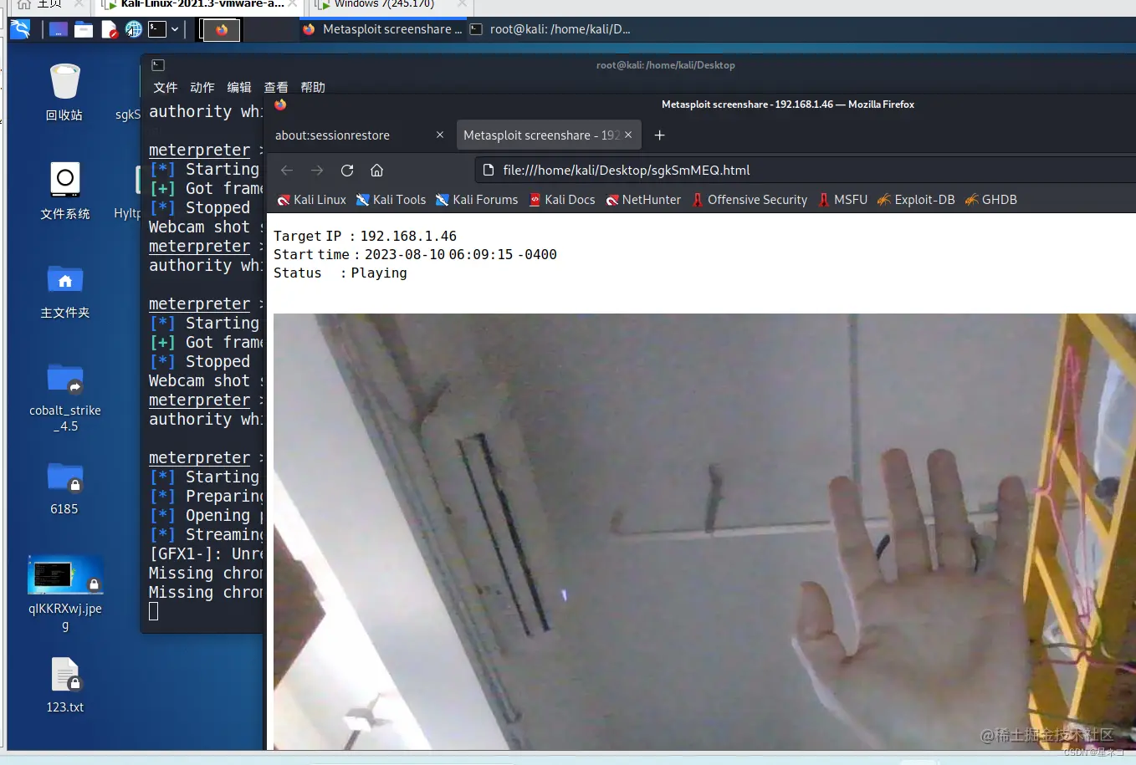Screen dimensions: 1136x765
Task: Open the MSFU bookmark
Action: tap(843, 200)
